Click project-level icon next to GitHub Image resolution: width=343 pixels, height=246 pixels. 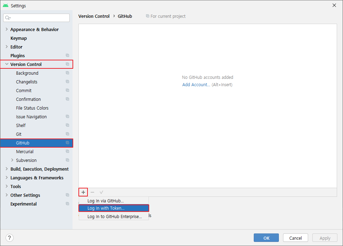pyautogui.click(x=67, y=143)
